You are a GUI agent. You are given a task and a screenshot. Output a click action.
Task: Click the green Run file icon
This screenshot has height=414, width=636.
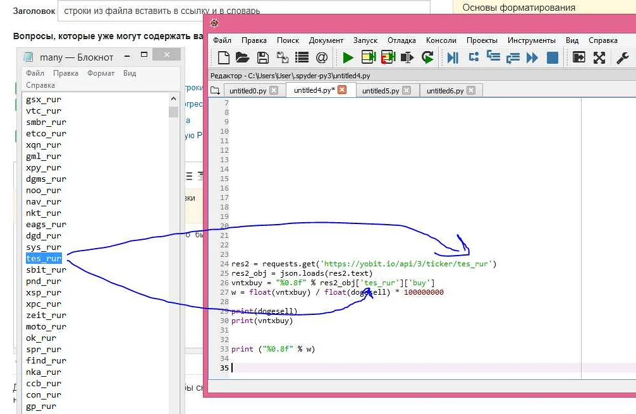tap(348, 58)
